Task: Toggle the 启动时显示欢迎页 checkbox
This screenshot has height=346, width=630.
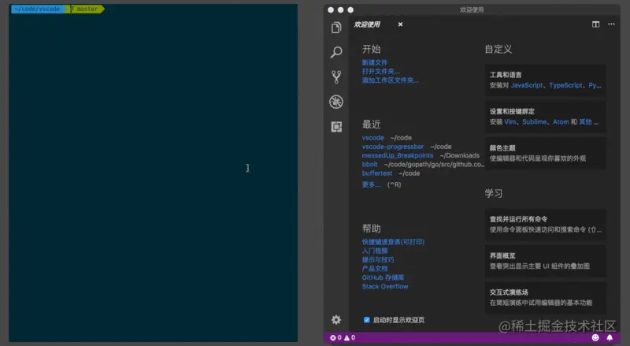Action: [366, 320]
